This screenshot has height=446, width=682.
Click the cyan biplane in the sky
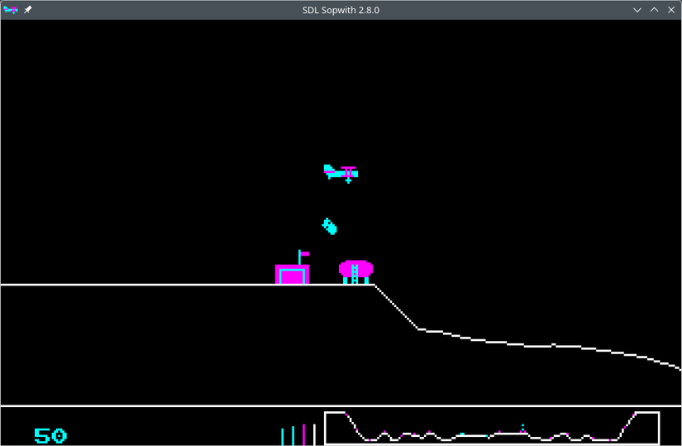(341, 174)
